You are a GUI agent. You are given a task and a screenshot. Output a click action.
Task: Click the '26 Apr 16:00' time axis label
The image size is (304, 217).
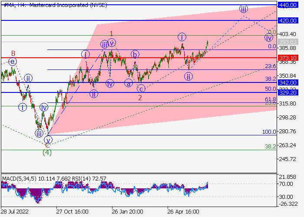[x=183, y=212]
